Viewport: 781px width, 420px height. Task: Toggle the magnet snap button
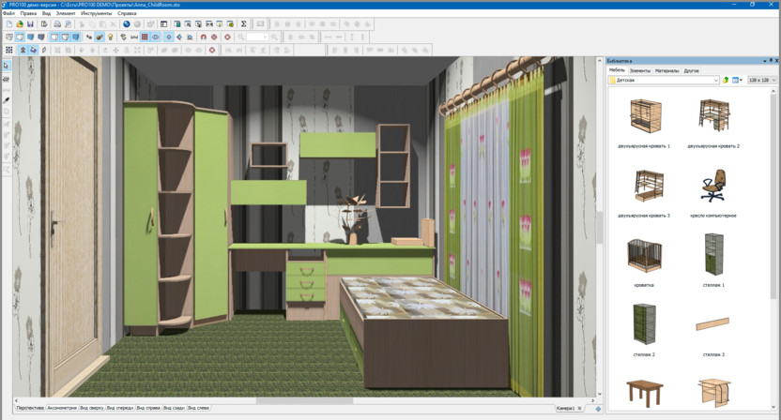click(x=202, y=37)
